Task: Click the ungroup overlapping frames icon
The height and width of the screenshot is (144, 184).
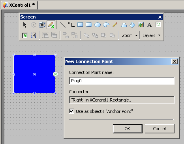Action: pyautogui.click(x=54, y=35)
